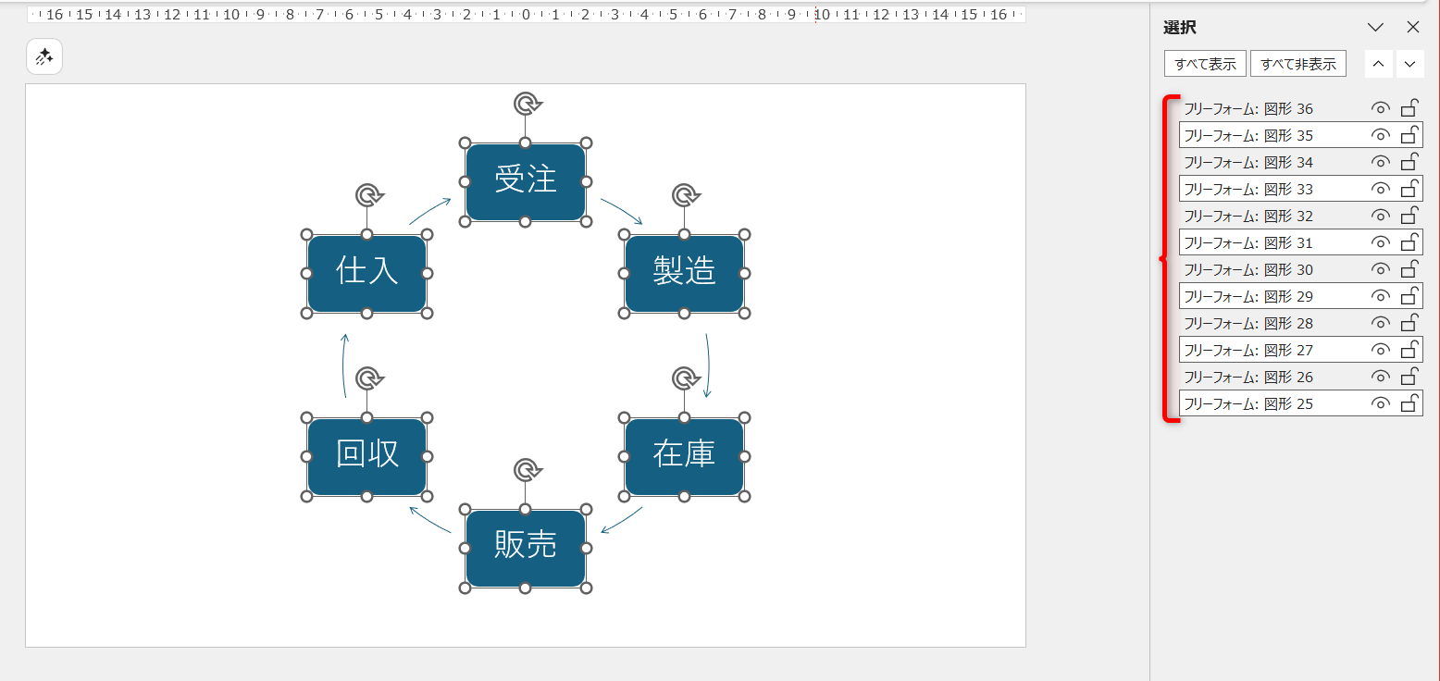Select フリーフォーム: 図形 35 in the list
Screen dimensions: 1440x681
[1301, 136]
